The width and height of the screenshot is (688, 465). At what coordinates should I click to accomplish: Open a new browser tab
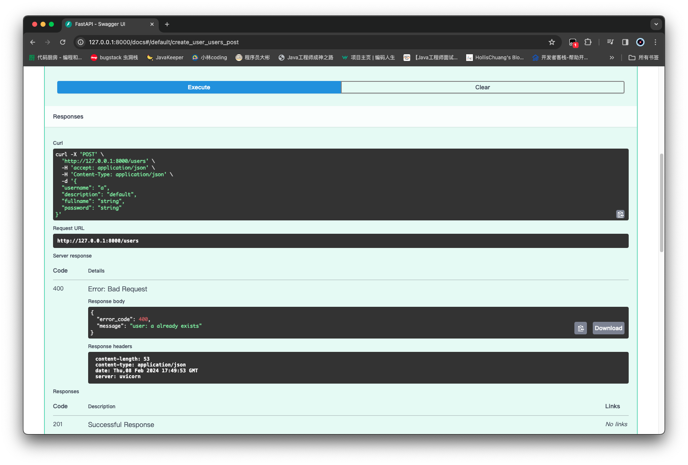[167, 24]
